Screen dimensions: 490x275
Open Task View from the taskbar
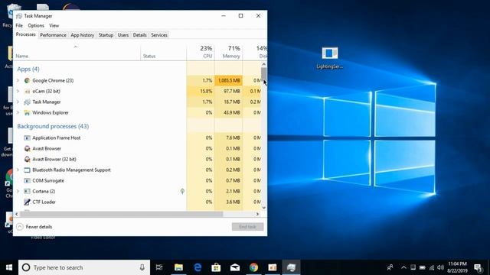159,267
